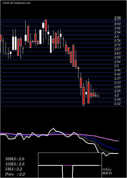Viewport: 127px width, 178px height.
Task: Click the 5MA : 2.2 readout
Action: pyautogui.click(x=14, y=169)
